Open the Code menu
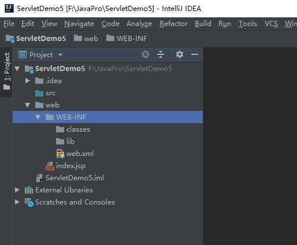 [x=110, y=24]
